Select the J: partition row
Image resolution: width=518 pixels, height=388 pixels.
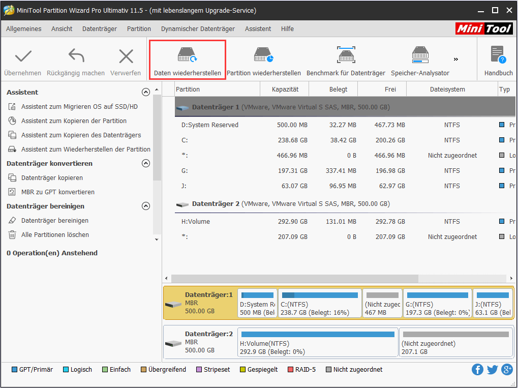[345, 186]
